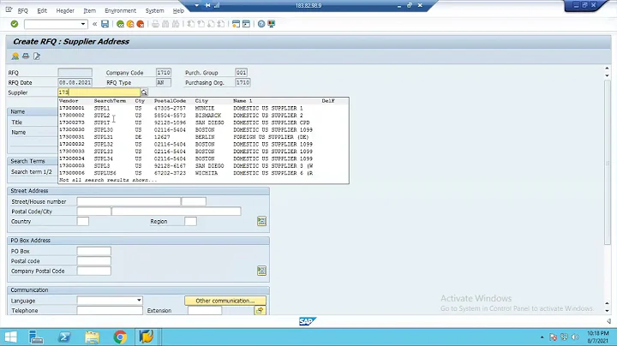
Task: Click the Overview mountain icon below the title
Action: (x=15, y=57)
